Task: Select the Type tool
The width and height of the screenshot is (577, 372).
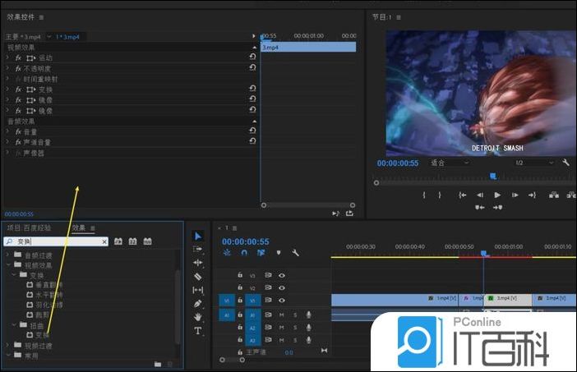Action: [x=198, y=330]
